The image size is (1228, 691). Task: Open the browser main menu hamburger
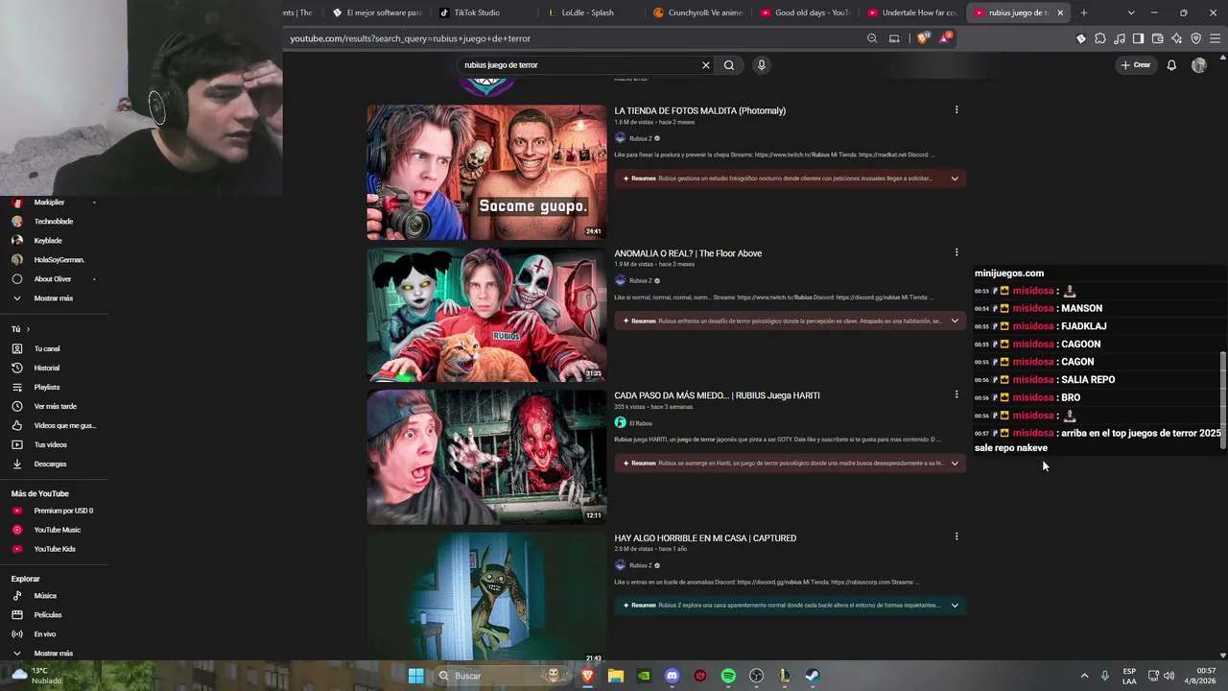click(x=1216, y=38)
